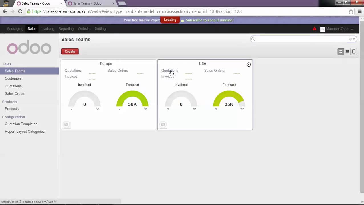
Task: Expand the search options dropdown arrow
Action: 354,39
